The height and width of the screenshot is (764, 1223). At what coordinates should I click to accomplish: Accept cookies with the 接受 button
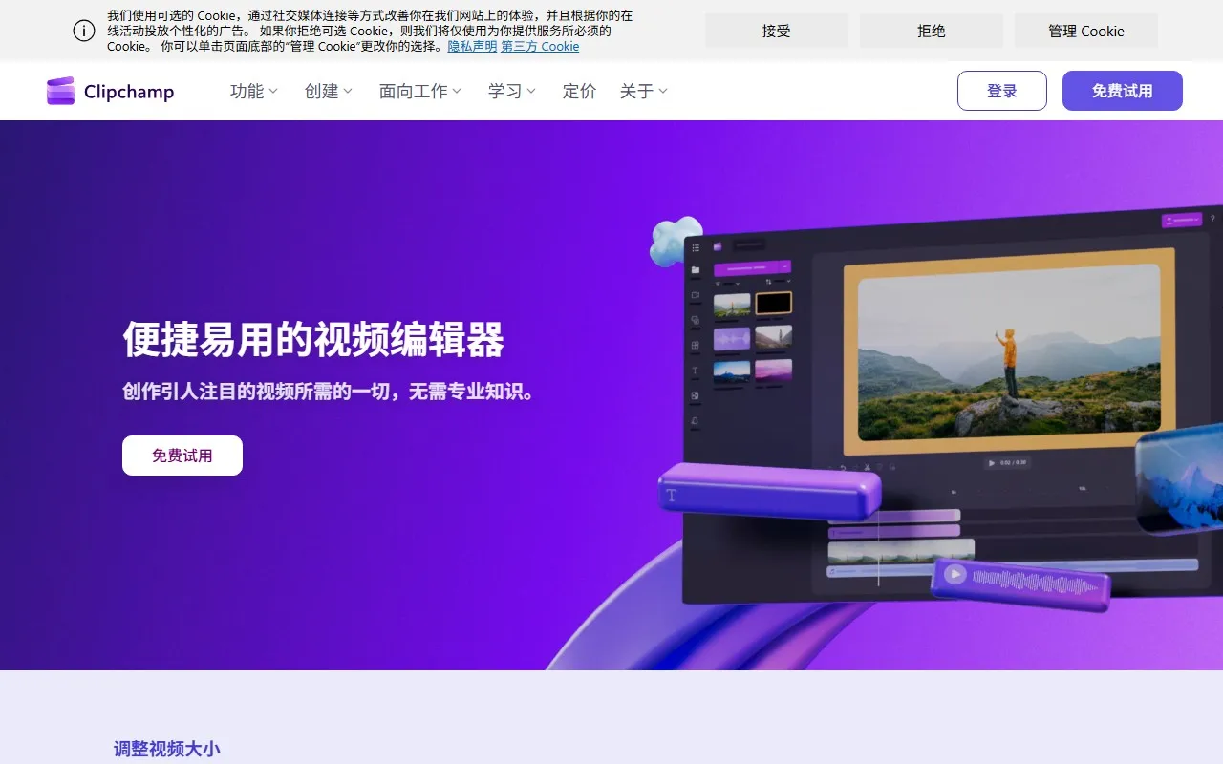click(x=776, y=30)
